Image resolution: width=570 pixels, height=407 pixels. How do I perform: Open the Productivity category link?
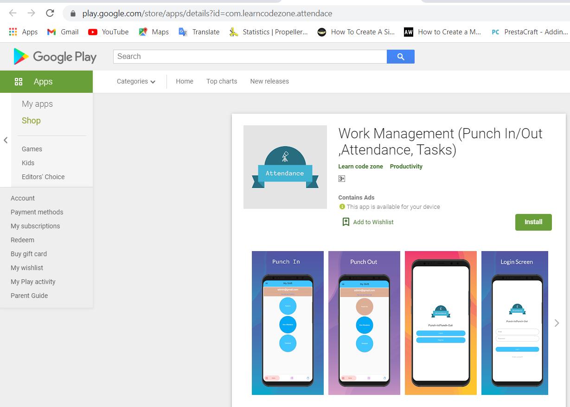click(x=406, y=167)
